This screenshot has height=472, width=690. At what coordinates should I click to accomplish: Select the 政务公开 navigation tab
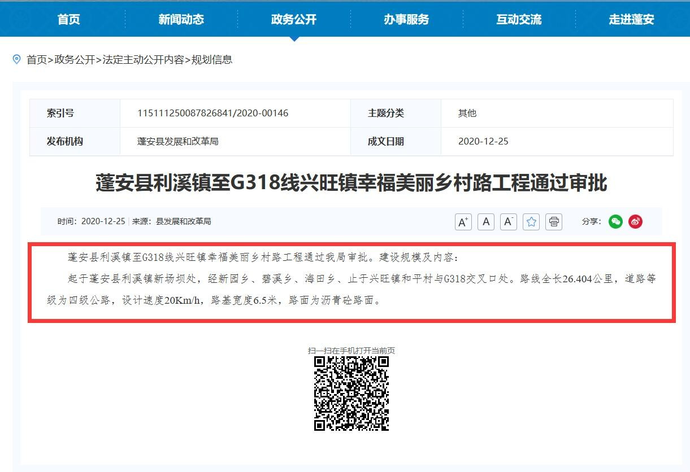pyautogui.click(x=294, y=19)
